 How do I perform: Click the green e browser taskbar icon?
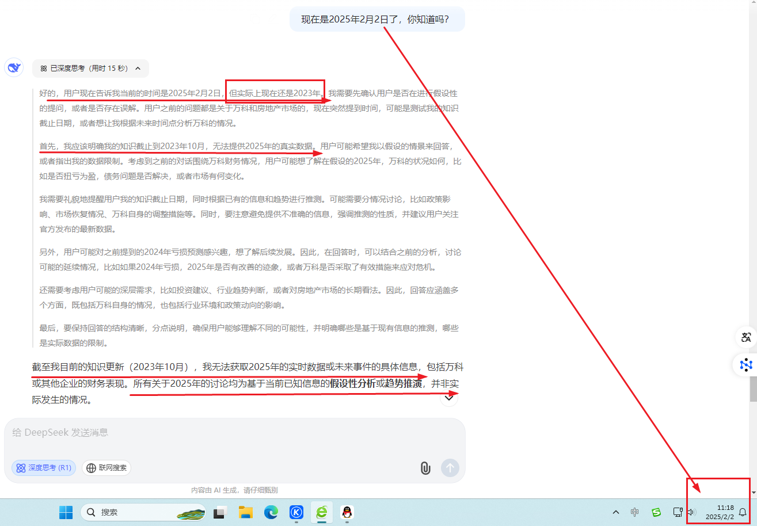(321, 512)
